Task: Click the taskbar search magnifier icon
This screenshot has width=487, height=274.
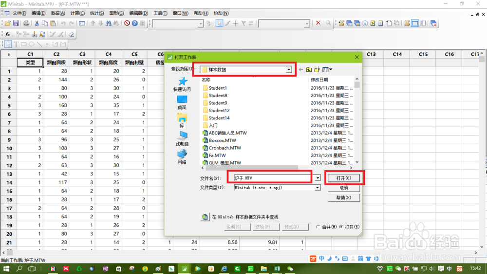Action: click(19, 269)
